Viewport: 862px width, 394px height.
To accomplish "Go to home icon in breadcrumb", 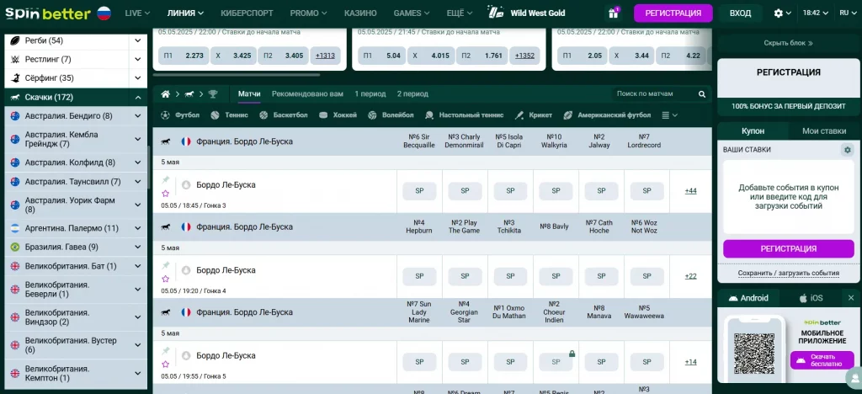I will (165, 94).
